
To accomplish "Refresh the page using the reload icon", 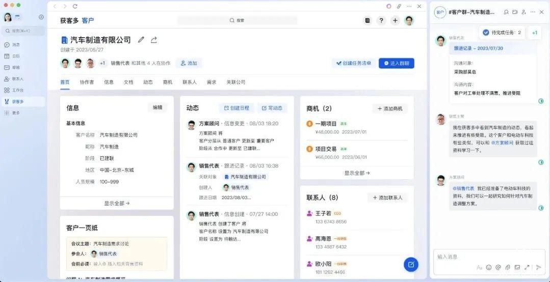I will [x=75, y=6].
